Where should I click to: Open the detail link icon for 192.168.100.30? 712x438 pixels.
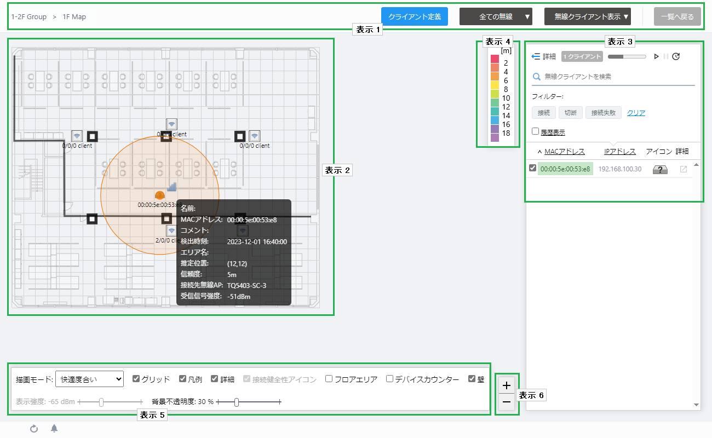point(683,170)
